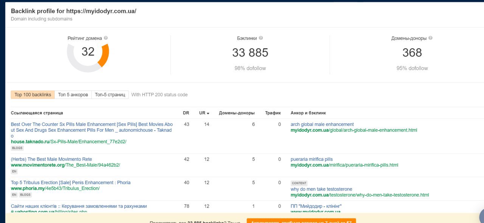Open the ПП Мийдодир - клінінг anchor

click(x=316, y=206)
